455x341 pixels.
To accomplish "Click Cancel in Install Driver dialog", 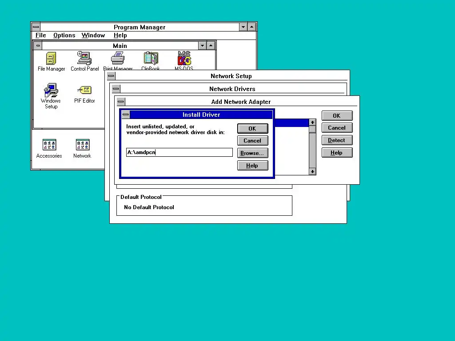I will coord(252,141).
